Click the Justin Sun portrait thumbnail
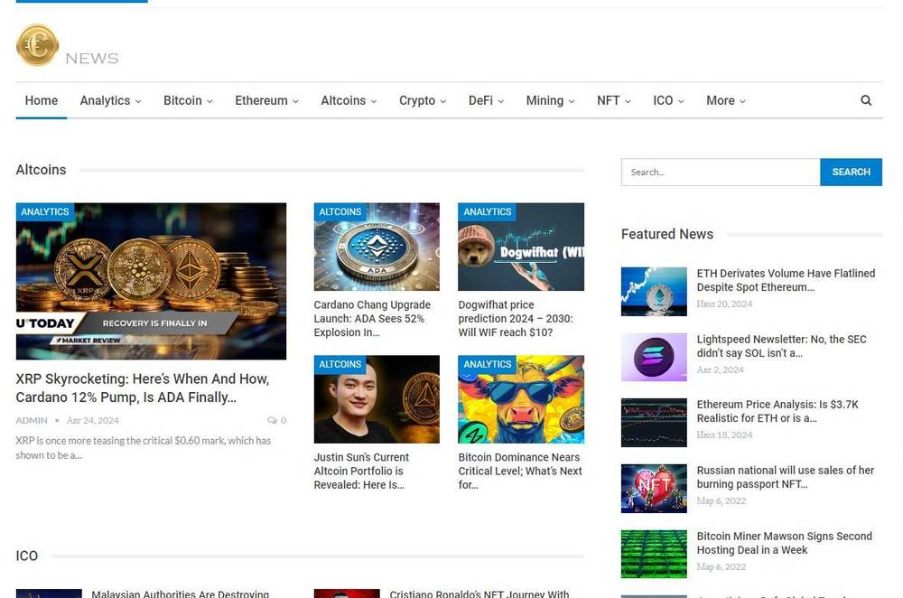 [377, 399]
